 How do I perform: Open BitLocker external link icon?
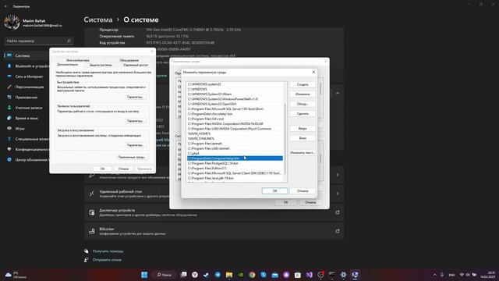pos(338,231)
